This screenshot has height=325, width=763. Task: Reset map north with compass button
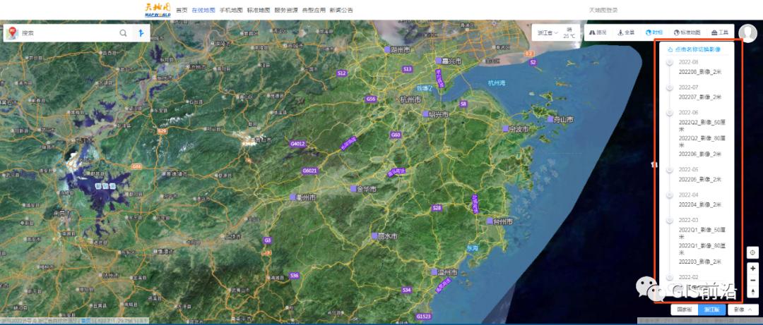pos(753,291)
